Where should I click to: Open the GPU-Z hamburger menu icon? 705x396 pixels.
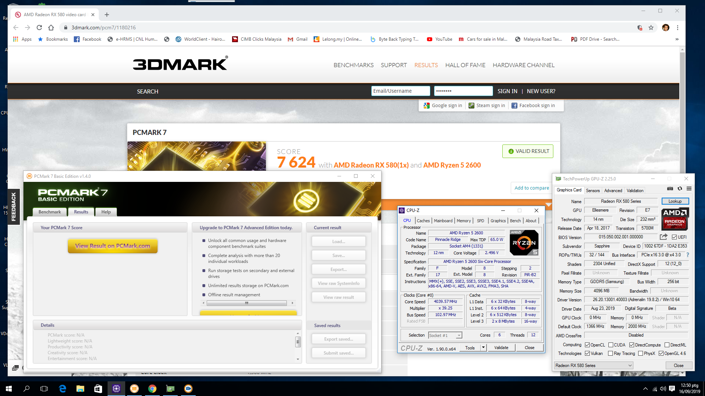(689, 188)
